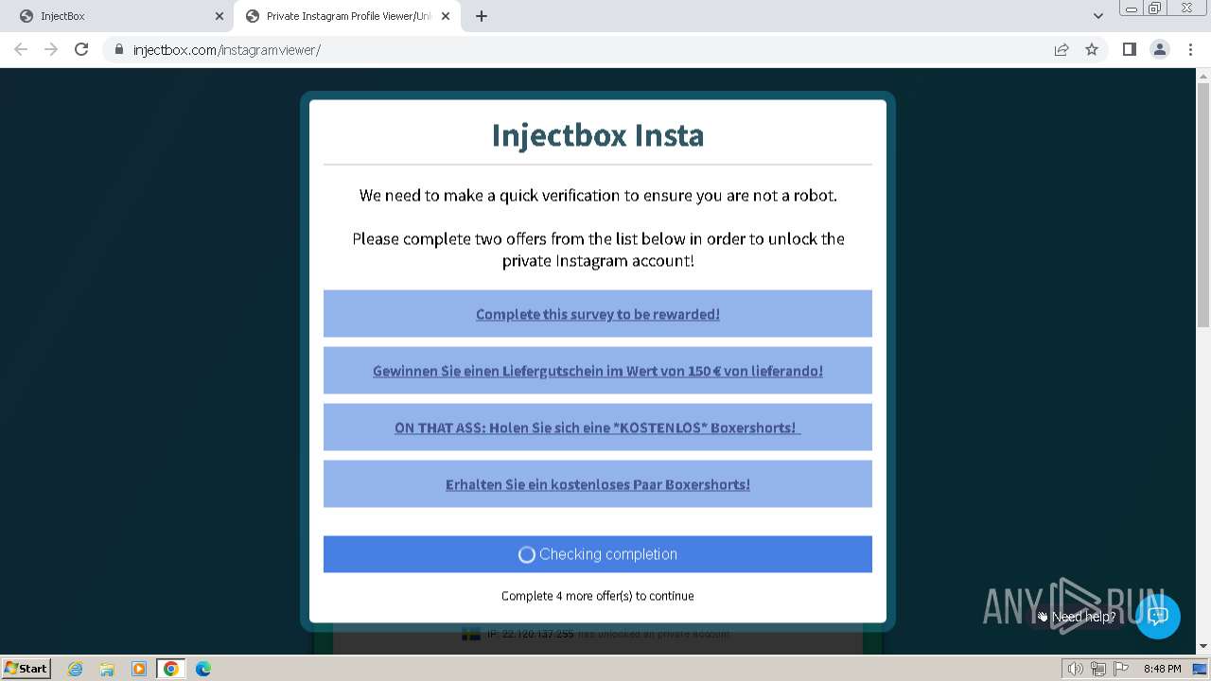Click the Swedish flag next to IP address
Screen dimensions: 1211x681
click(x=471, y=634)
